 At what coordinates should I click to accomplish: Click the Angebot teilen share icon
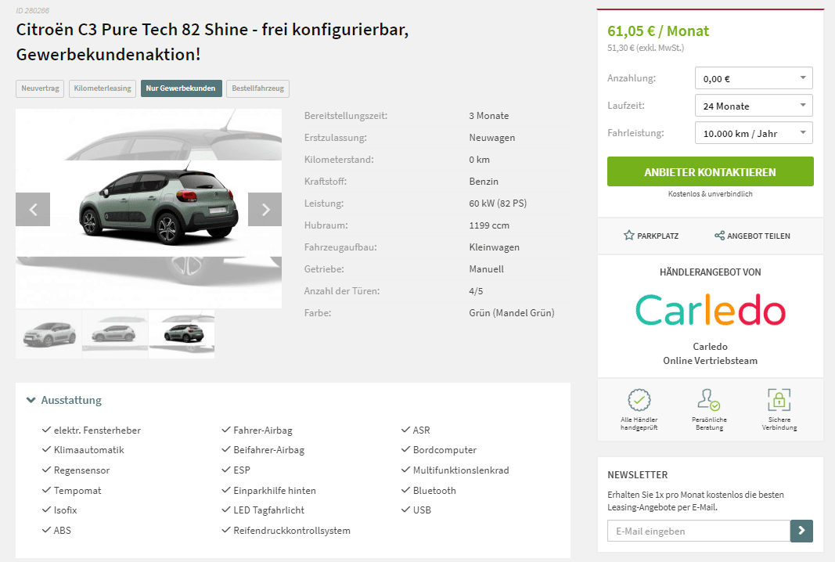tap(719, 236)
